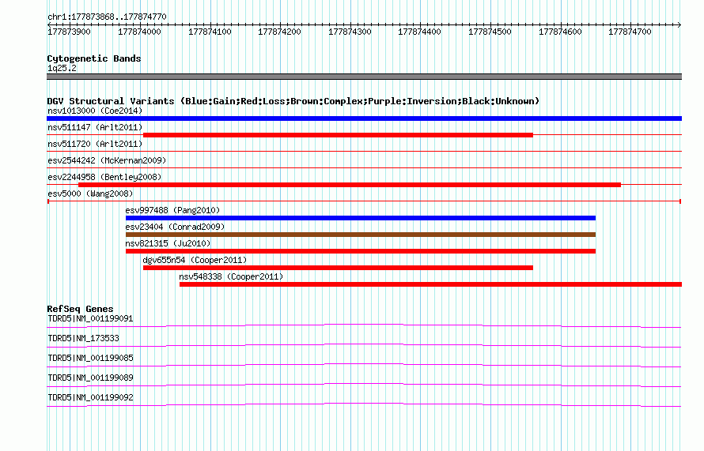Click ruler position 177874600

pyautogui.click(x=560, y=32)
